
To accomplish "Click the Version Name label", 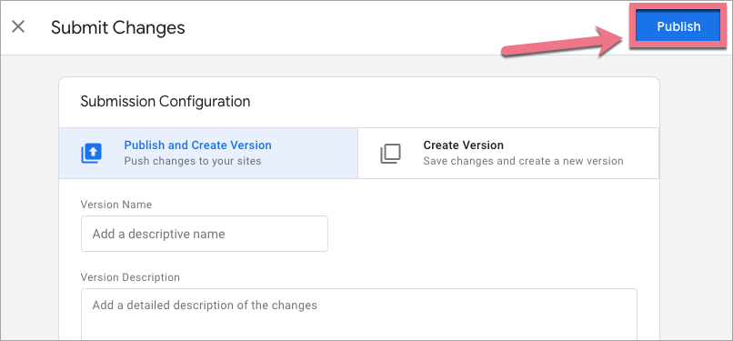I will pyautogui.click(x=115, y=205).
